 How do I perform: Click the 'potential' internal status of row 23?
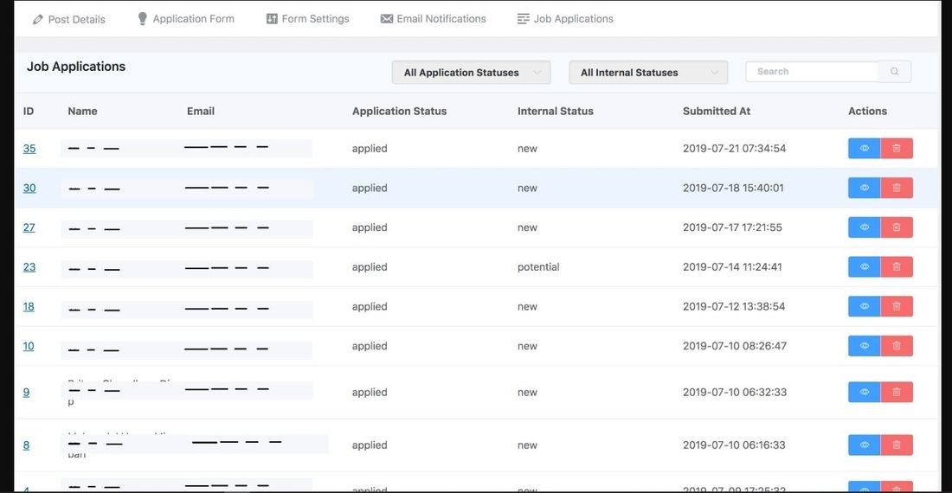pos(538,267)
